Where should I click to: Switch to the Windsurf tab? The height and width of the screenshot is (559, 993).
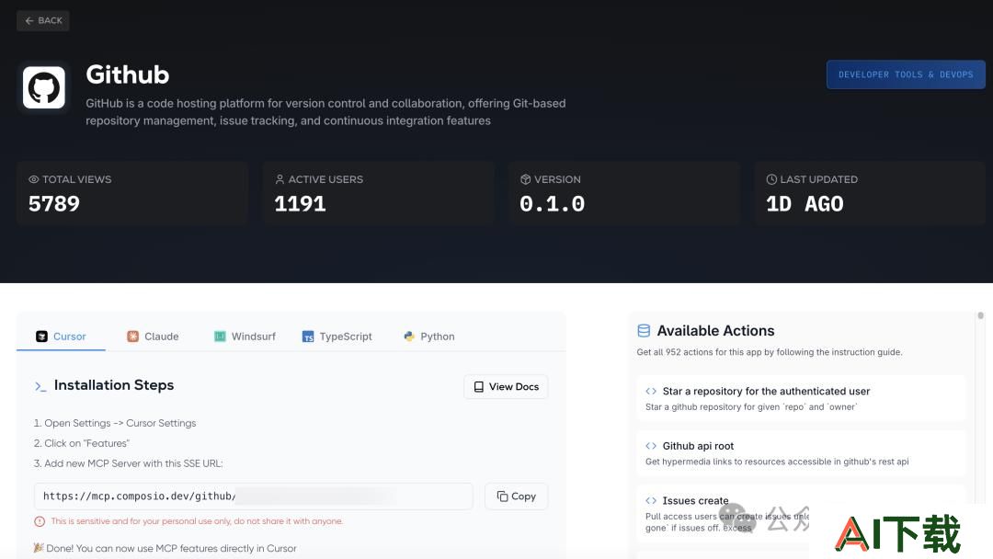[245, 337]
